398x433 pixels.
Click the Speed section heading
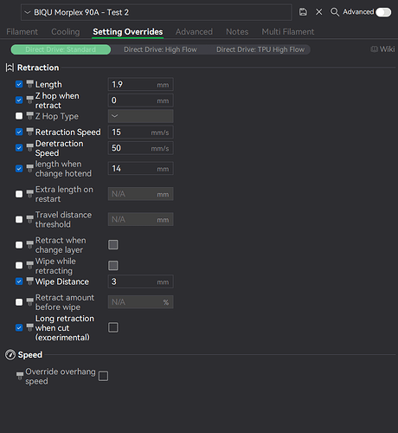click(30, 354)
